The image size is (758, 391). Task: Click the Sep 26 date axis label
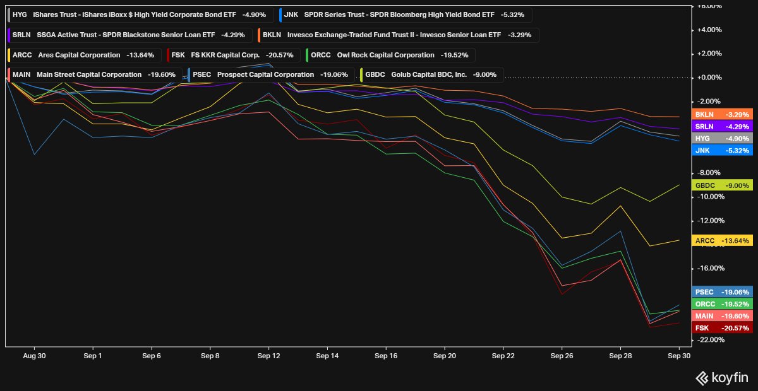[562, 356]
